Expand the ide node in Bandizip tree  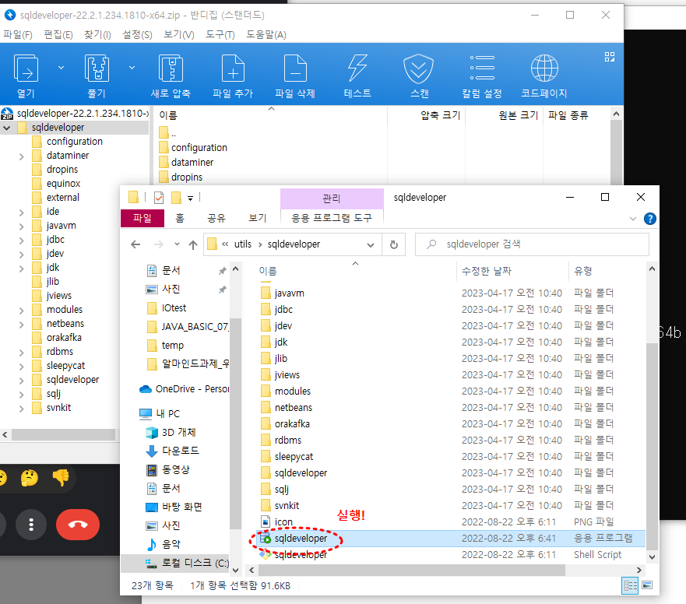(22, 212)
